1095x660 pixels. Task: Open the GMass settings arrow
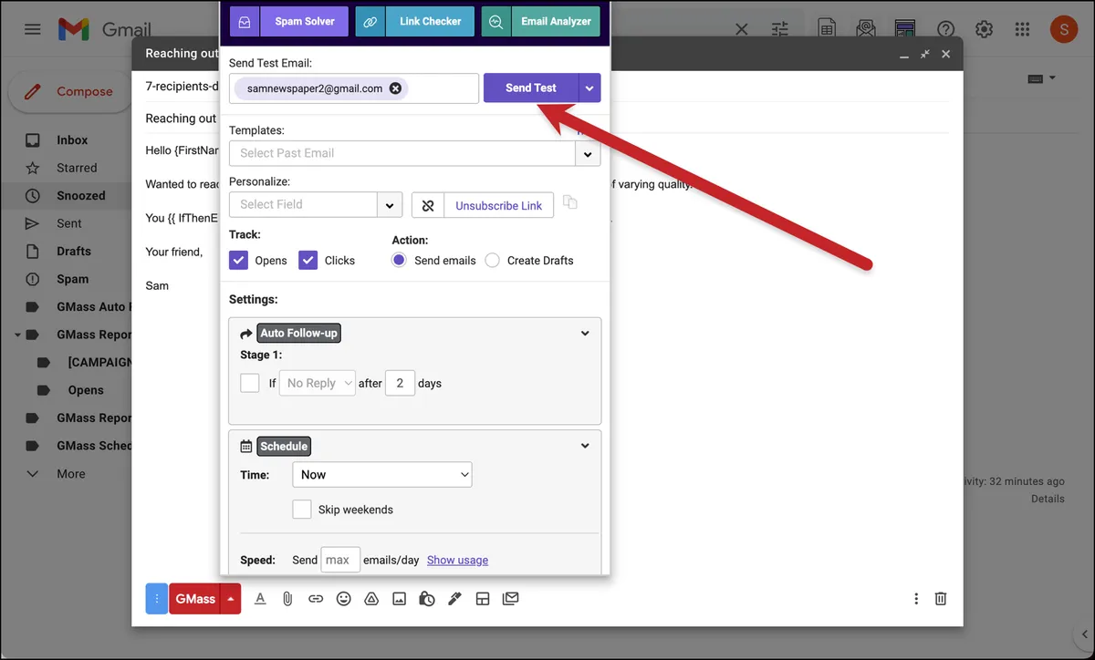tap(231, 599)
